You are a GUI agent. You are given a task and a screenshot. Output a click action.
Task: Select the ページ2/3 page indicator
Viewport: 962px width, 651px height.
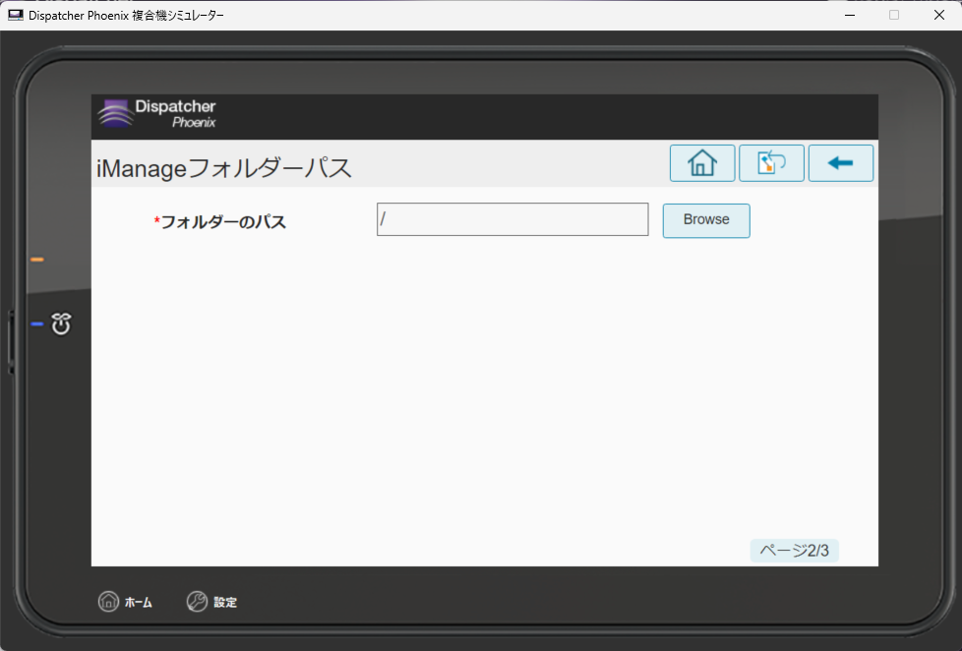794,550
